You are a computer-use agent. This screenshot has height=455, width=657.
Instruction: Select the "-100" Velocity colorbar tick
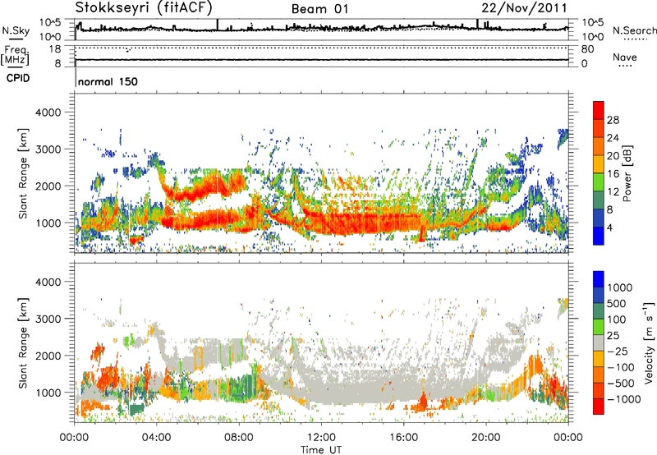(x=621, y=367)
